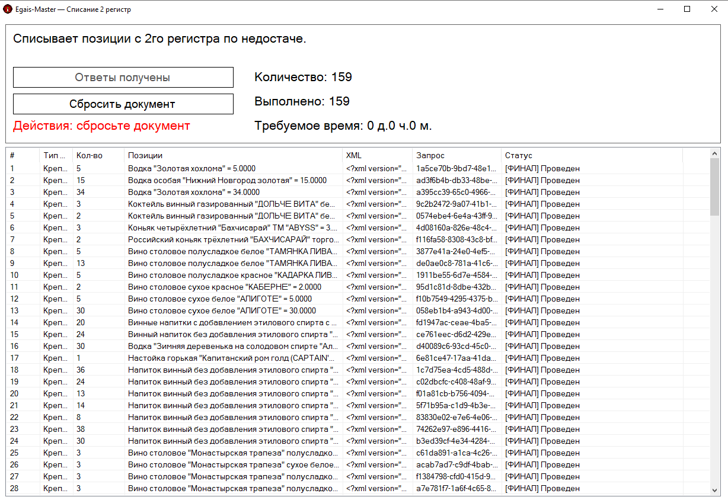The width and height of the screenshot is (728, 500).
Task: Click the "Запрос" column header
Action: pyautogui.click(x=430, y=156)
